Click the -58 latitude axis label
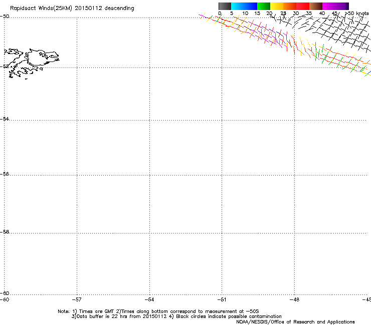Image resolution: width=371 pixels, height=325 pixels. tap(5, 232)
